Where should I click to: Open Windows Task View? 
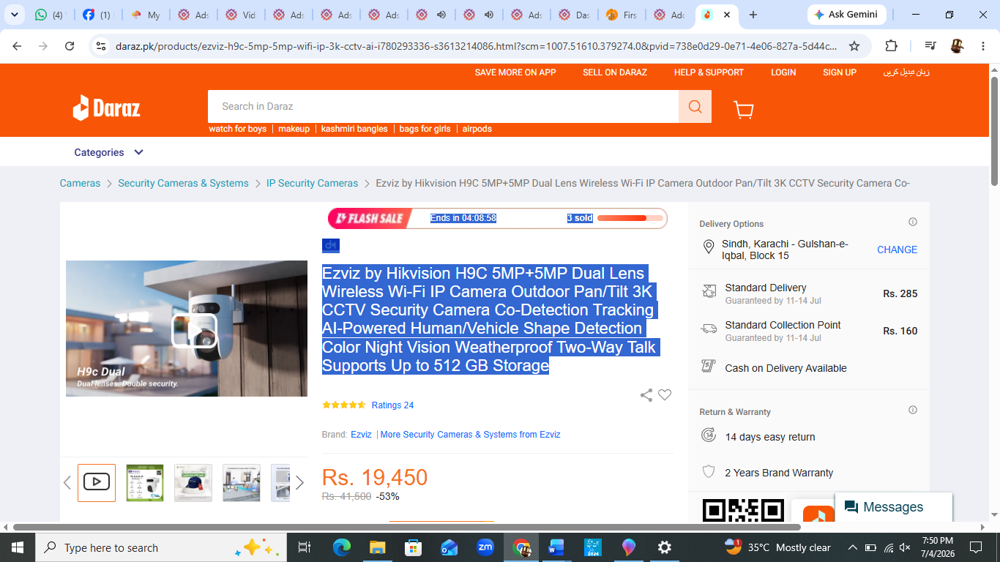click(x=305, y=547)
